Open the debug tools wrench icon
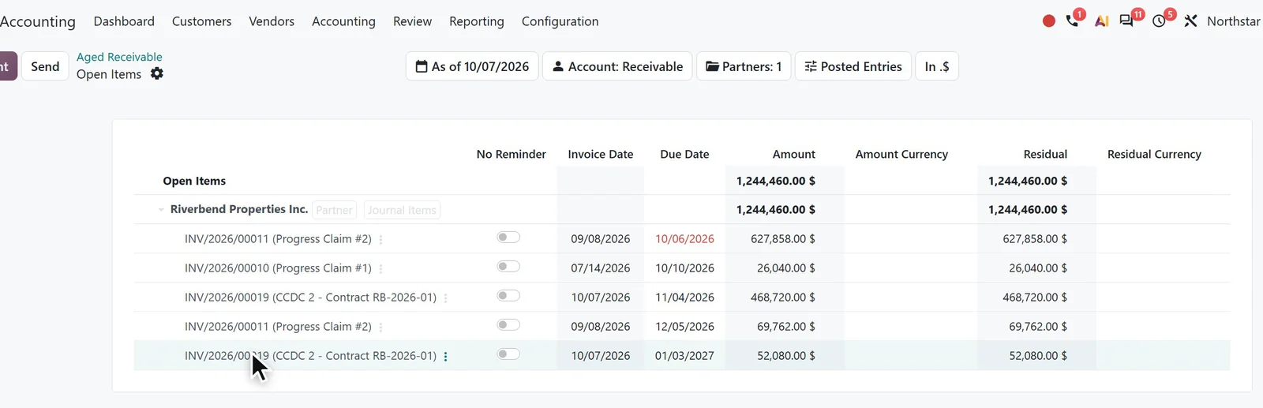 pyautogui.click(x=1190, y=21)
